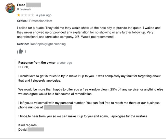Screen dimensions: 166x139
Task: Click the fourth empty rating star
Action: (29, 15)
